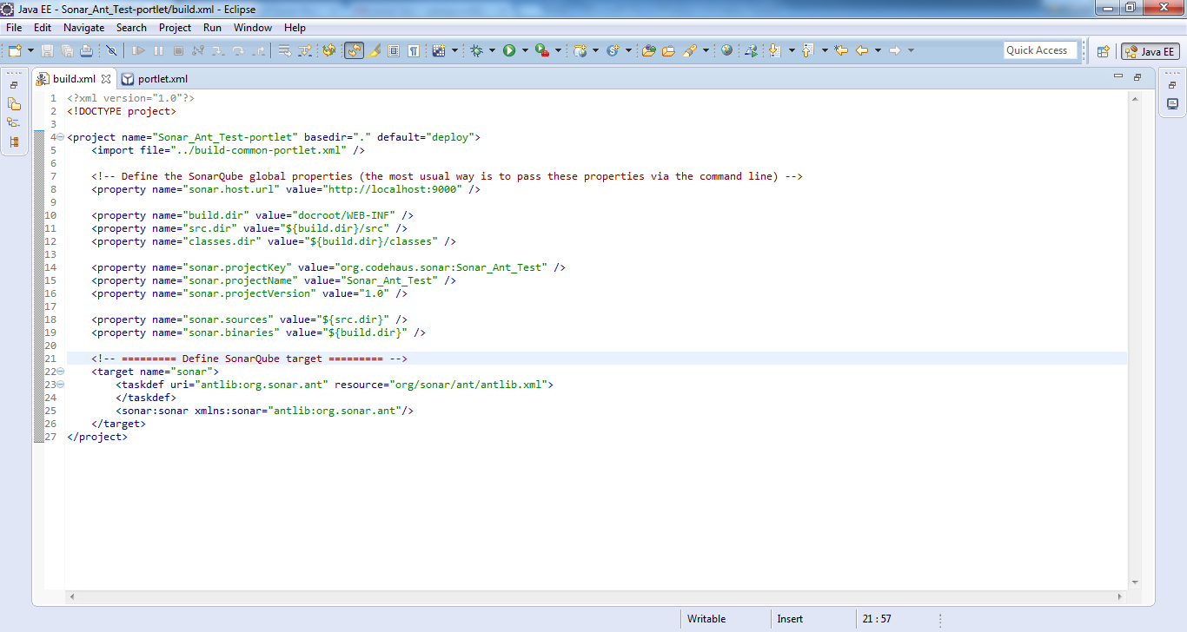Open the Navigate menu
The width and height of the screenshot is (1187, 632).
(x=83, y=27)
